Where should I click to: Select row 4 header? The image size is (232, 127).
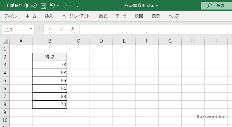[x=5, y=73]
